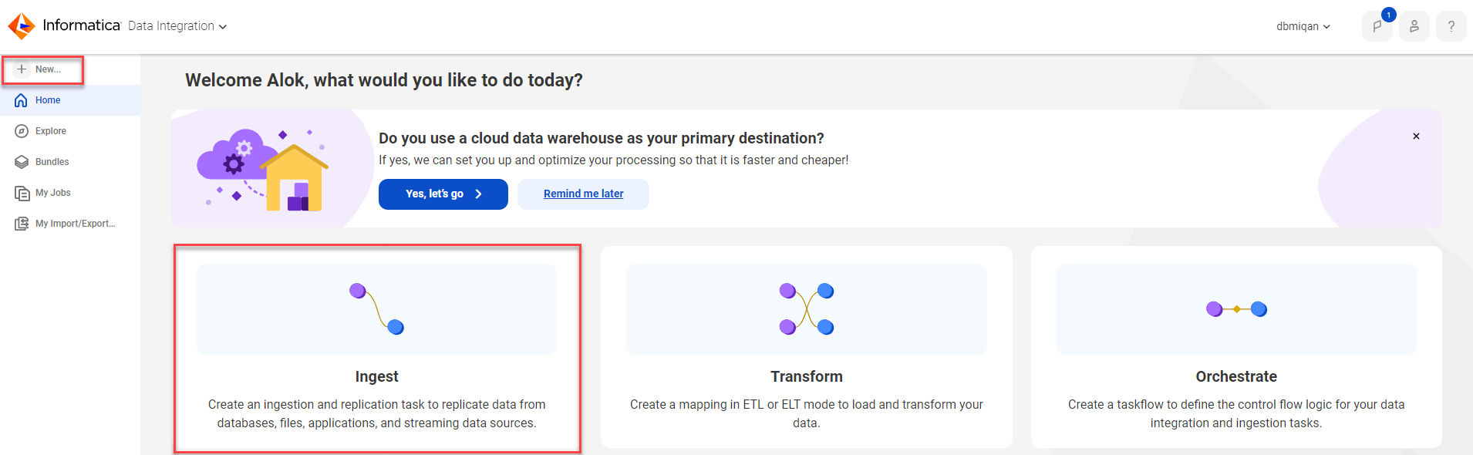Open the help question mark icon

pos(1451,26)
